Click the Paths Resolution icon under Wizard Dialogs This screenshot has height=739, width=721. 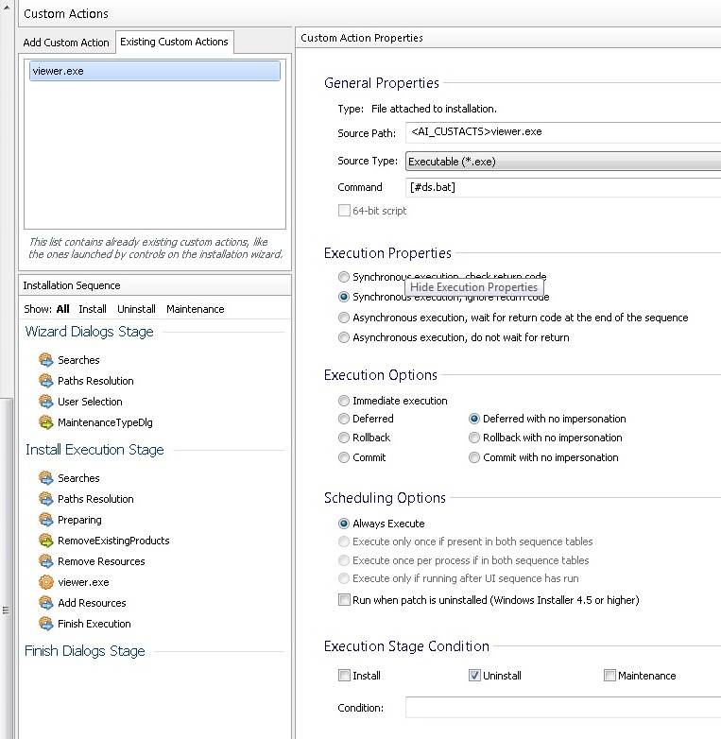point(46,381)
